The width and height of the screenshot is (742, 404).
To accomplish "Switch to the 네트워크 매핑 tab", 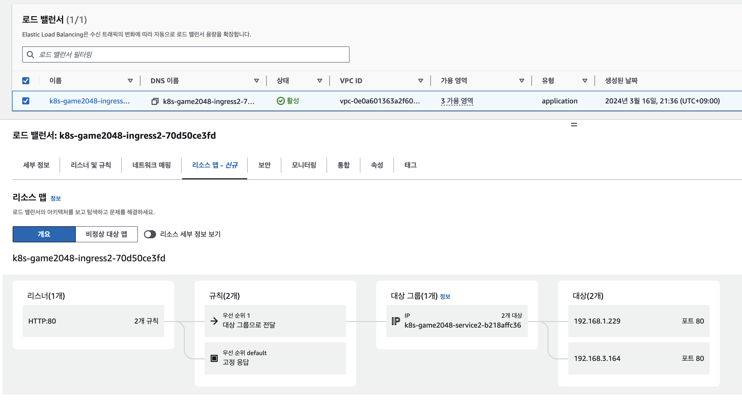I will pos(152,165).
